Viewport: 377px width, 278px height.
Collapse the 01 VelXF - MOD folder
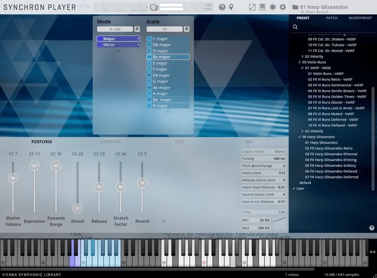302,68
